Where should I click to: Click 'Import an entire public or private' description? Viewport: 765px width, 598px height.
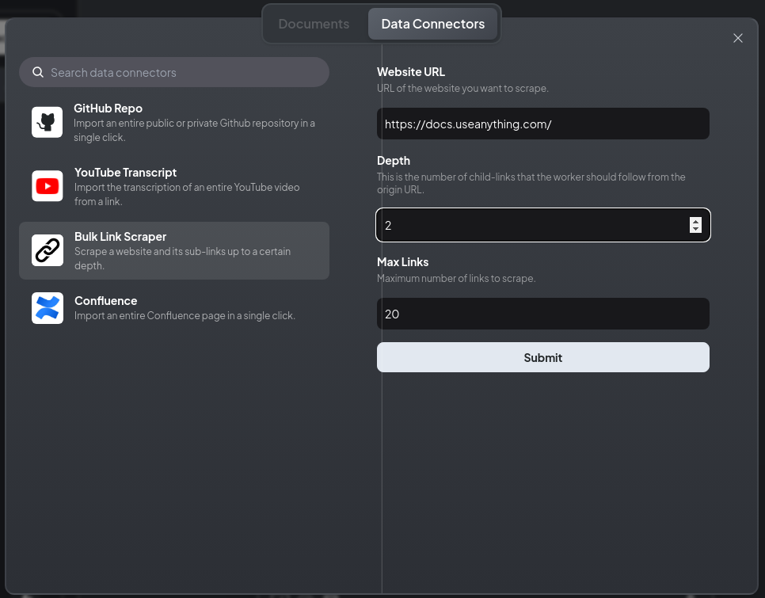(194, 130)
